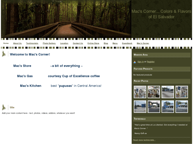The width and height of the screenshot is (193, 144).
Task: Open fourth recent photo in bottom row
Action: point(182,106)
